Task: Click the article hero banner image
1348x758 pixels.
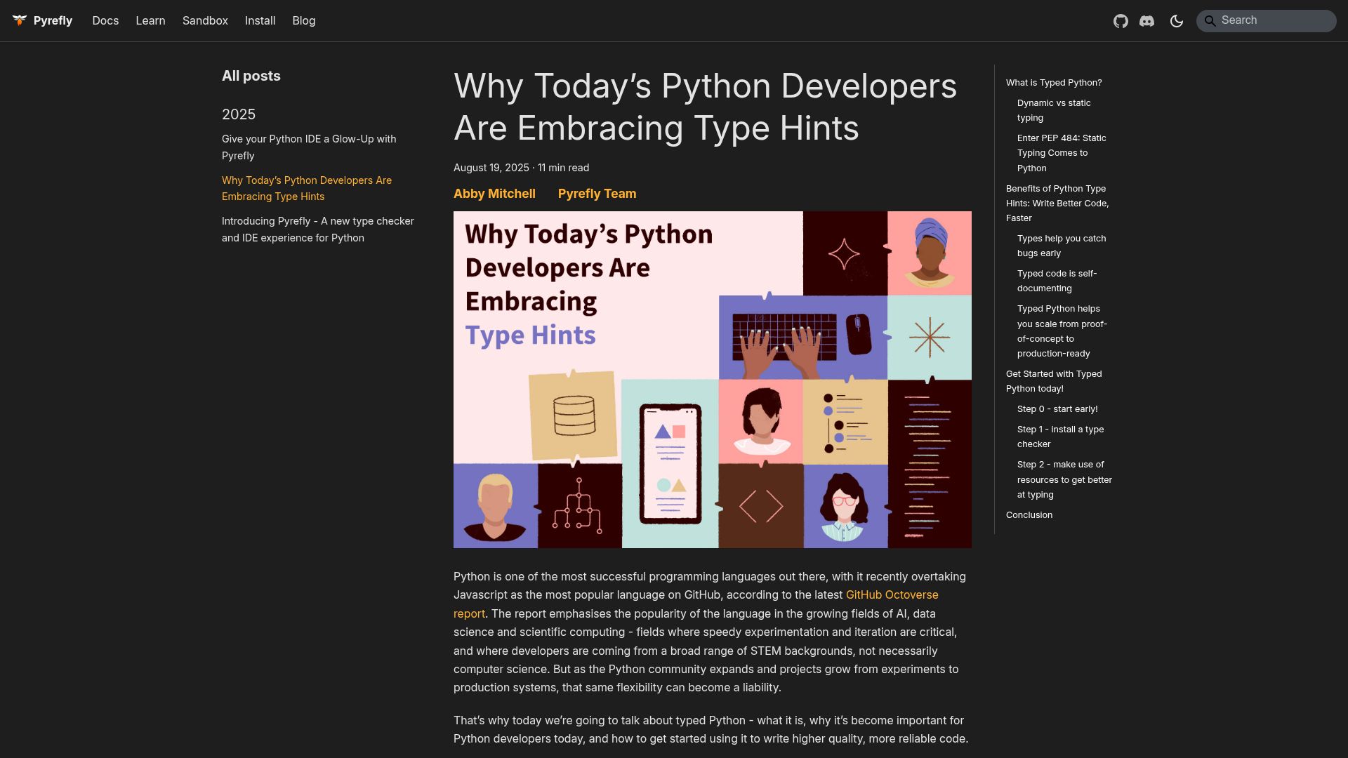Action: point(713,380)
